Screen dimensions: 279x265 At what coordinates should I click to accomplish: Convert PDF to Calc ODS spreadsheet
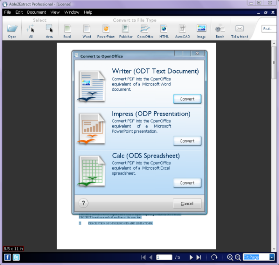[187, 183]
